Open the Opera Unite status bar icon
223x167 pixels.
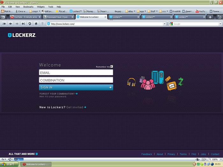(x=10, y=159)
